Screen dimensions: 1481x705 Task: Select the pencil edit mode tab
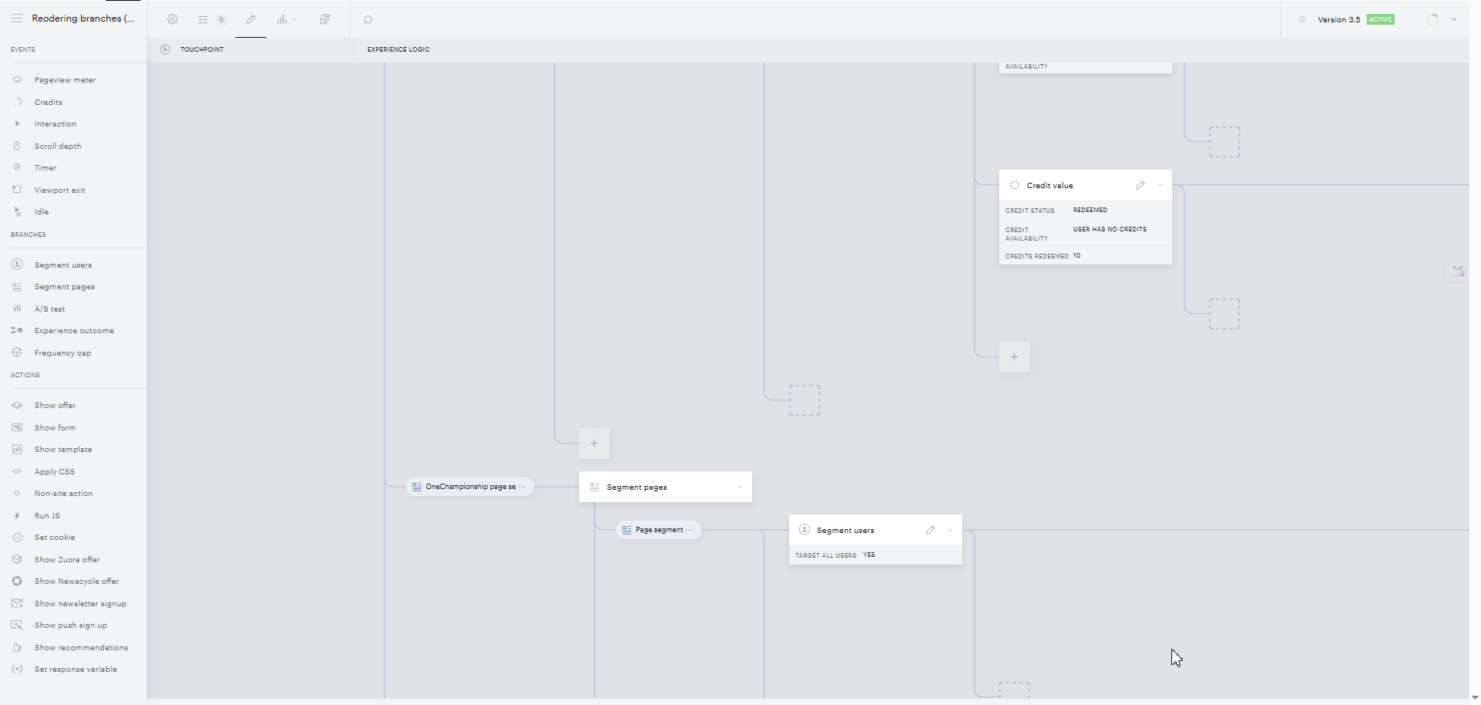(251, 19)
